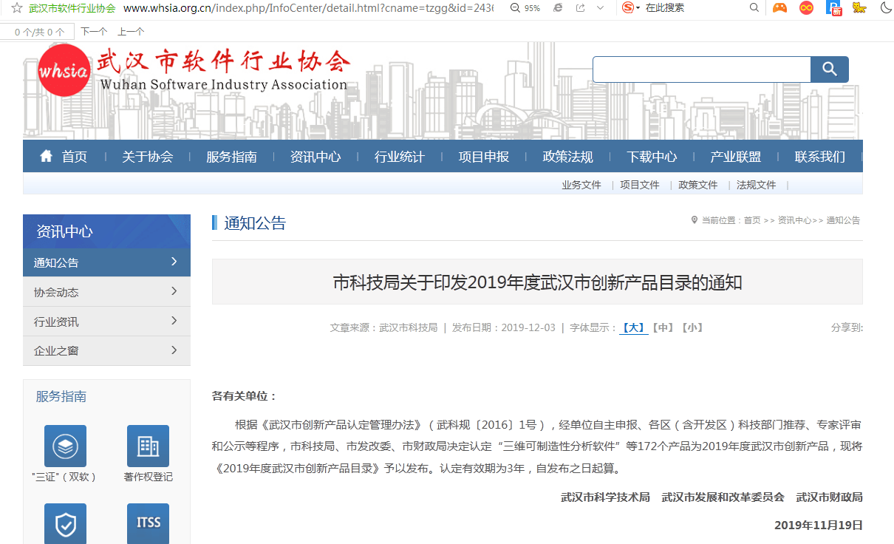
Task: Select 企业之窗 in sidebar
Action: coord(106,350)
